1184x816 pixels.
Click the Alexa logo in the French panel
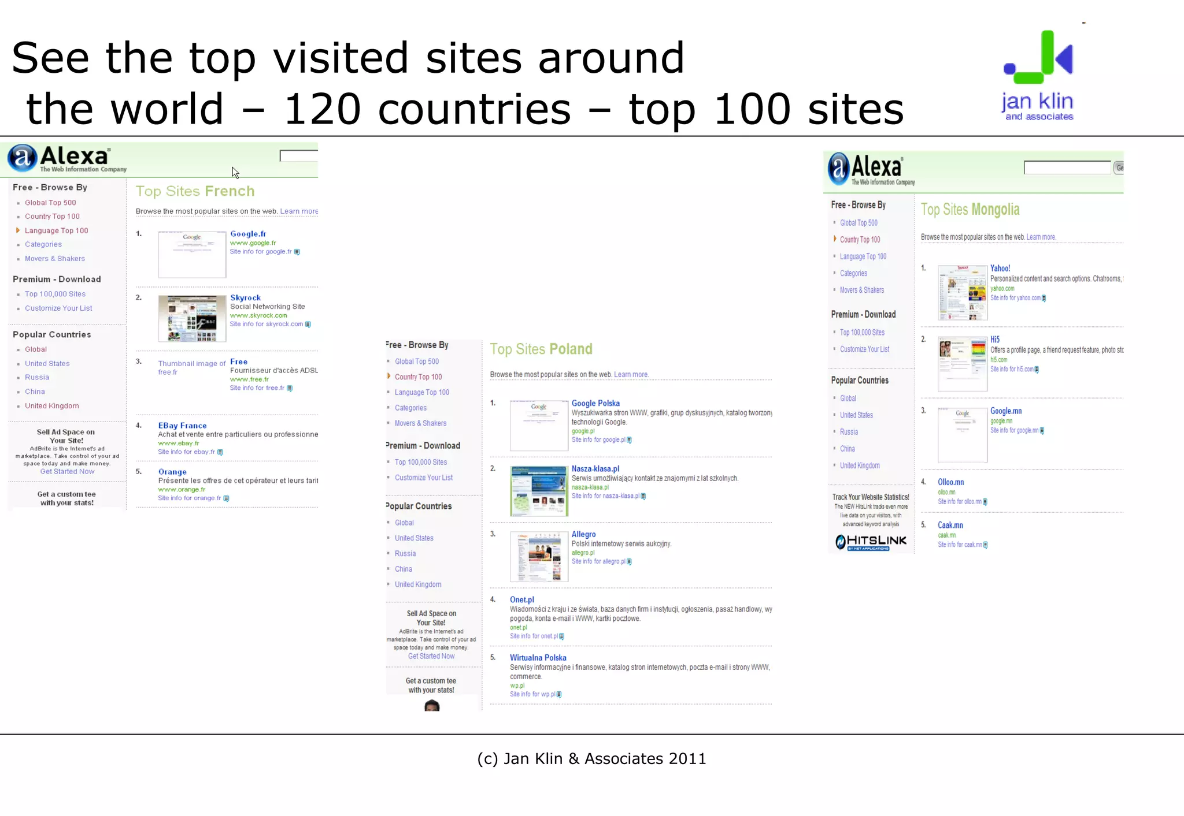pyautogui.click(x=66, y=158)
